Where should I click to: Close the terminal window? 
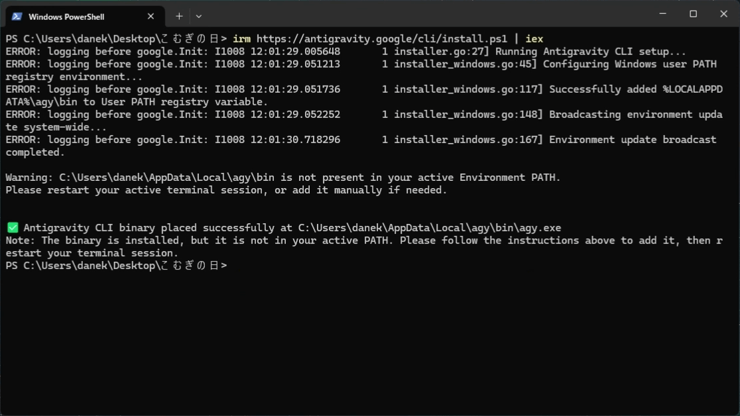coord(723,14)
